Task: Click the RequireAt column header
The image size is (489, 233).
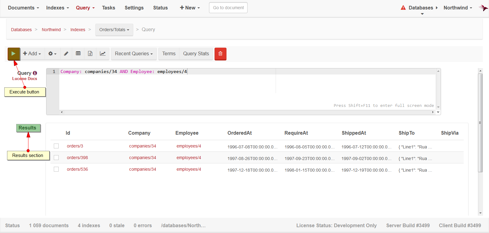Action: tap(296, 133)
